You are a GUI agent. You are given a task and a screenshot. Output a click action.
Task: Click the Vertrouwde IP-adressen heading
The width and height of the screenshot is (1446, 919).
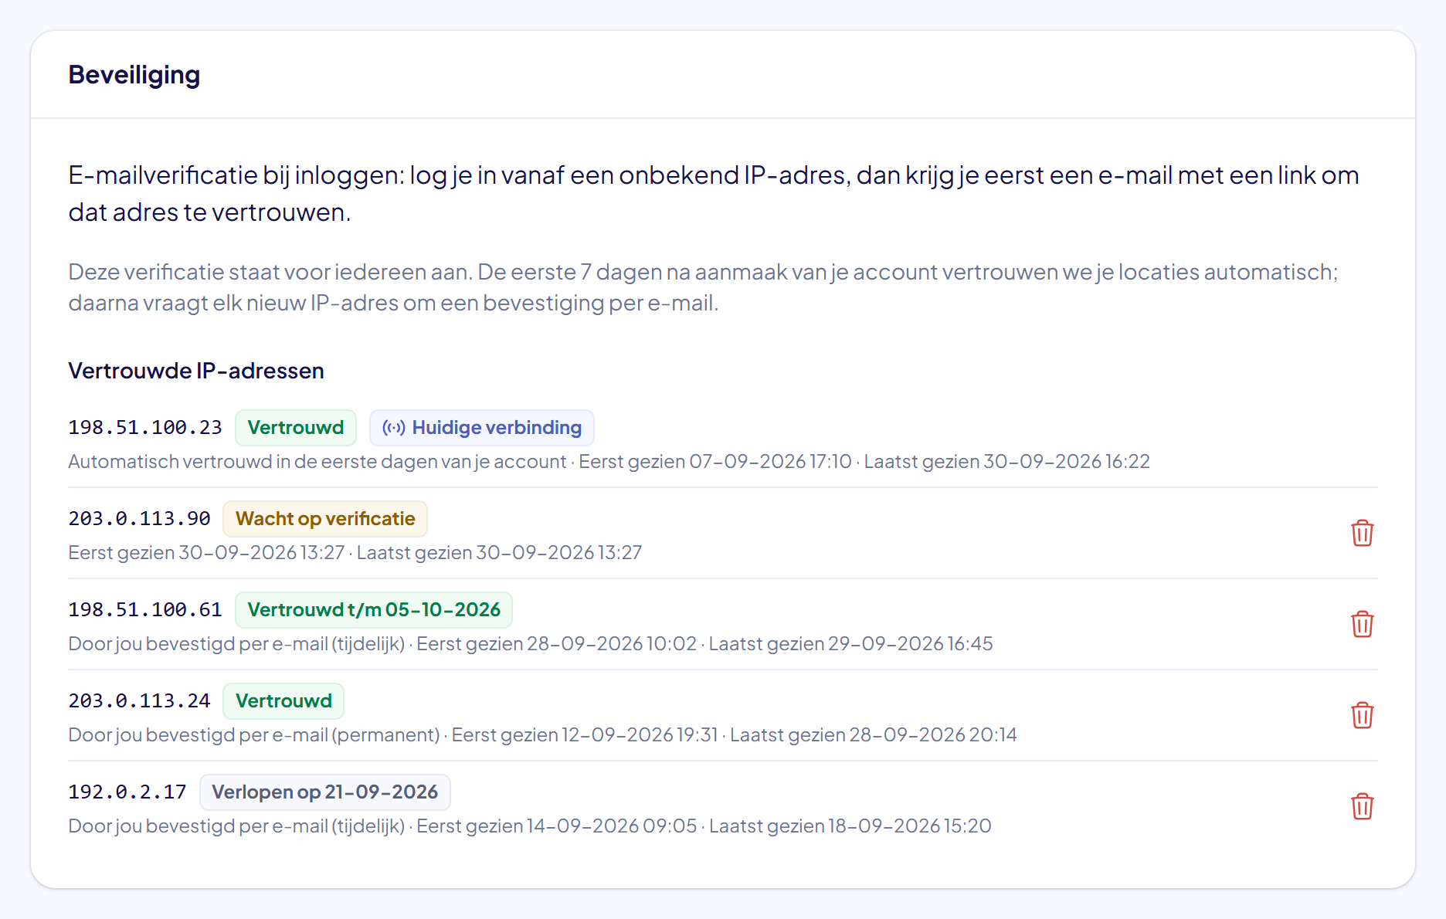[196, 371]
